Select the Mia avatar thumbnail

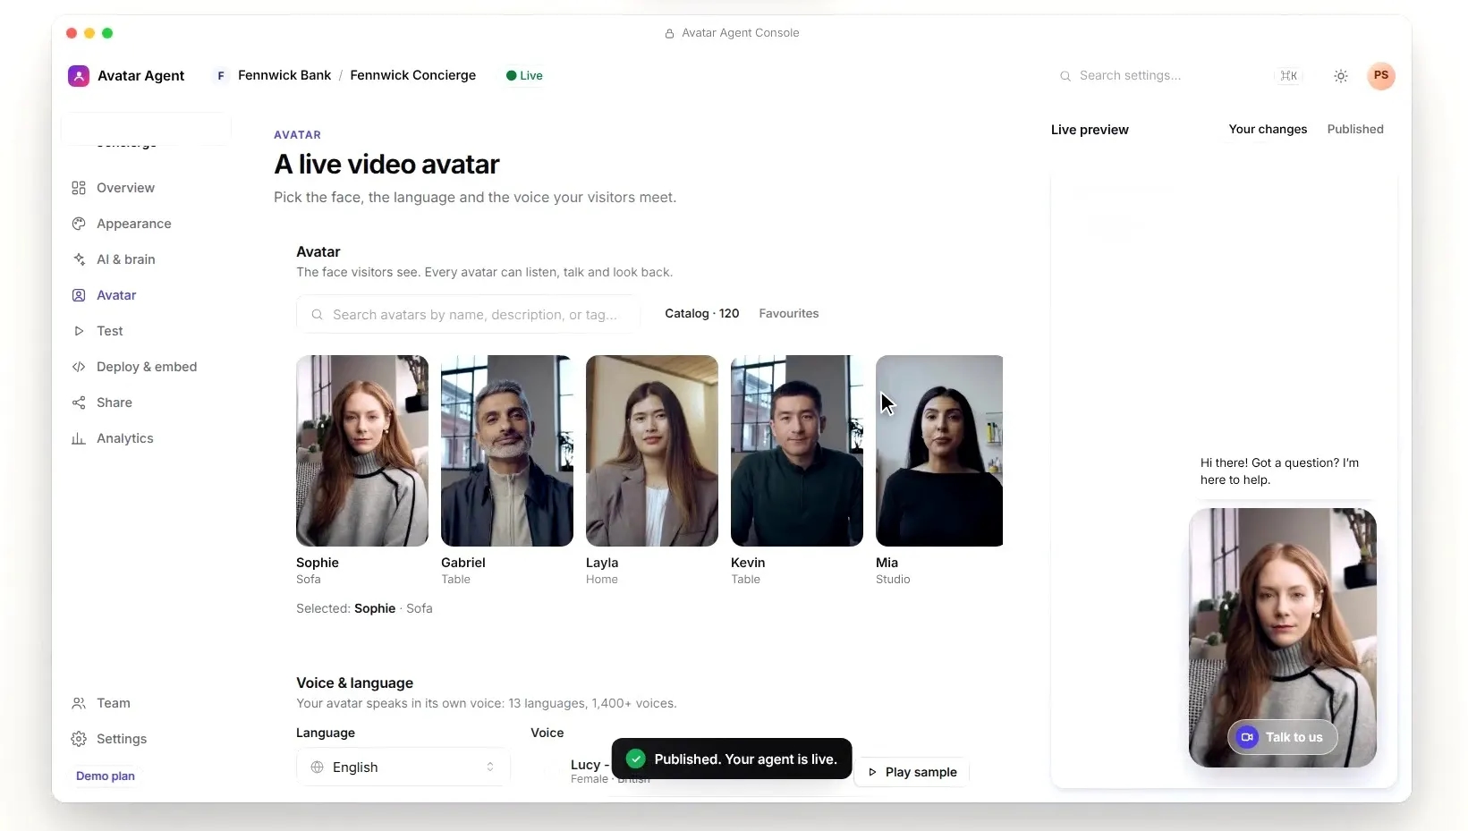(x=939, y=451)
